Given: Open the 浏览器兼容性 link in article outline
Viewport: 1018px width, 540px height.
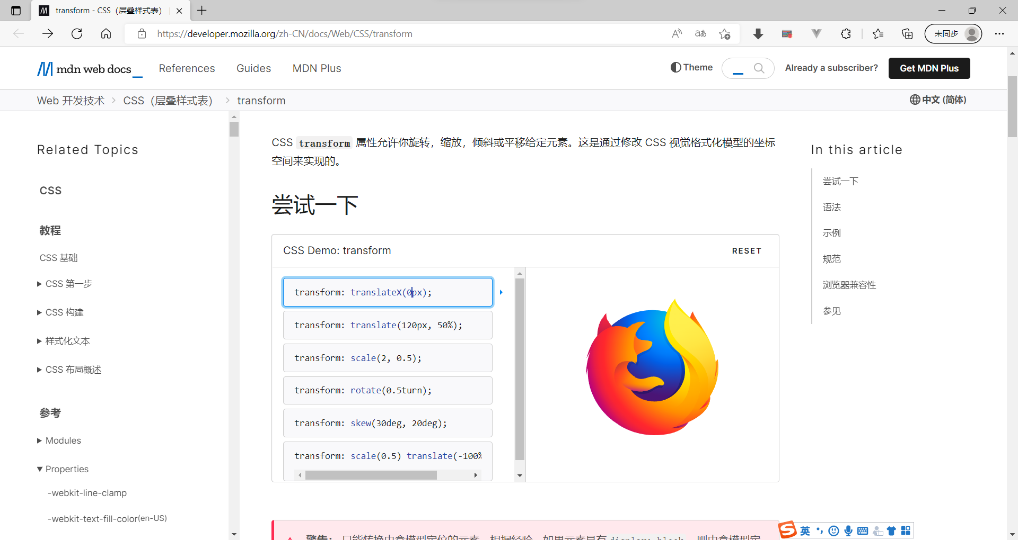Looking at the screenshot, I should pos(849,285).
